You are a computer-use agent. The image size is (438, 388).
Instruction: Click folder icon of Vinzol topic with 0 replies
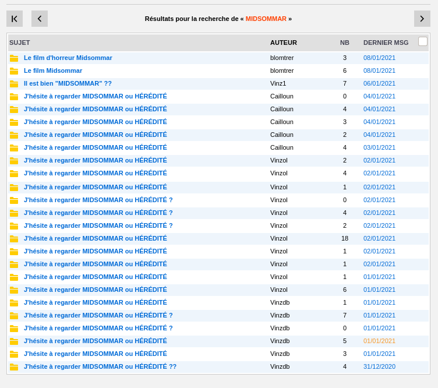(x=14, y=200)
